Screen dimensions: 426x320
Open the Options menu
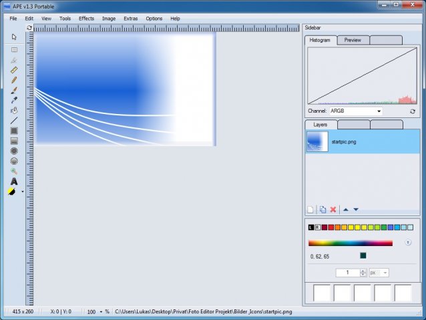coord(154,19)
